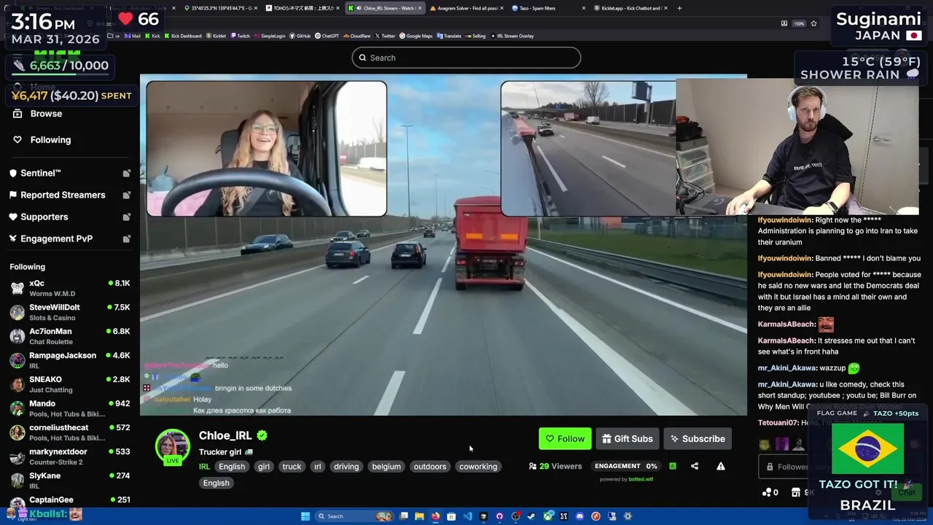Select the 'coworking' tag
933x525 pixels.
tap(478, 467)
